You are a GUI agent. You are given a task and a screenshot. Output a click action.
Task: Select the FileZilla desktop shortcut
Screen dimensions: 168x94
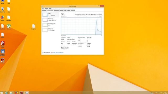(x=2, y=44)
